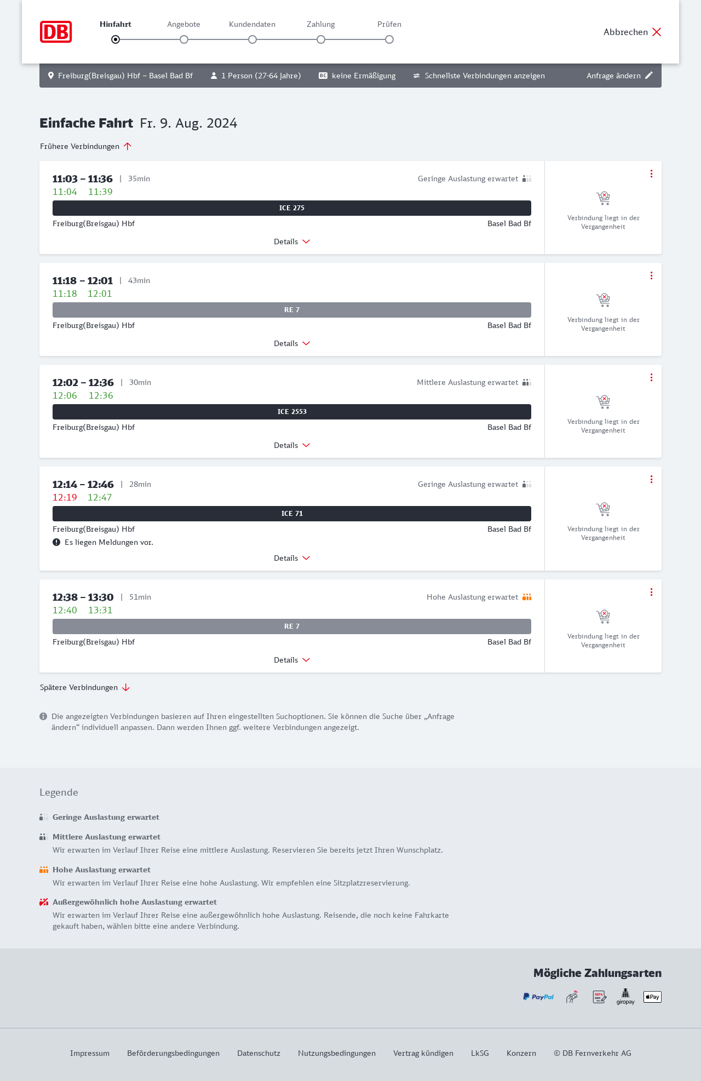Click the Anfrage ändern pencil icon
This screenshot has height=1081, width=701.
click(x=649, y=76)
